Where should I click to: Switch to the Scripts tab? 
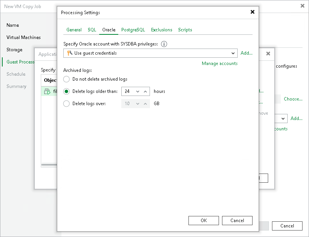185,30
